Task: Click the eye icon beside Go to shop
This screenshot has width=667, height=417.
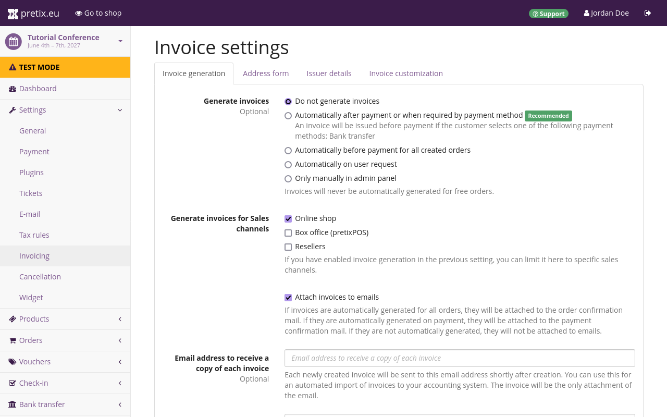Action: pyautogui.click(x=79, y=13)
